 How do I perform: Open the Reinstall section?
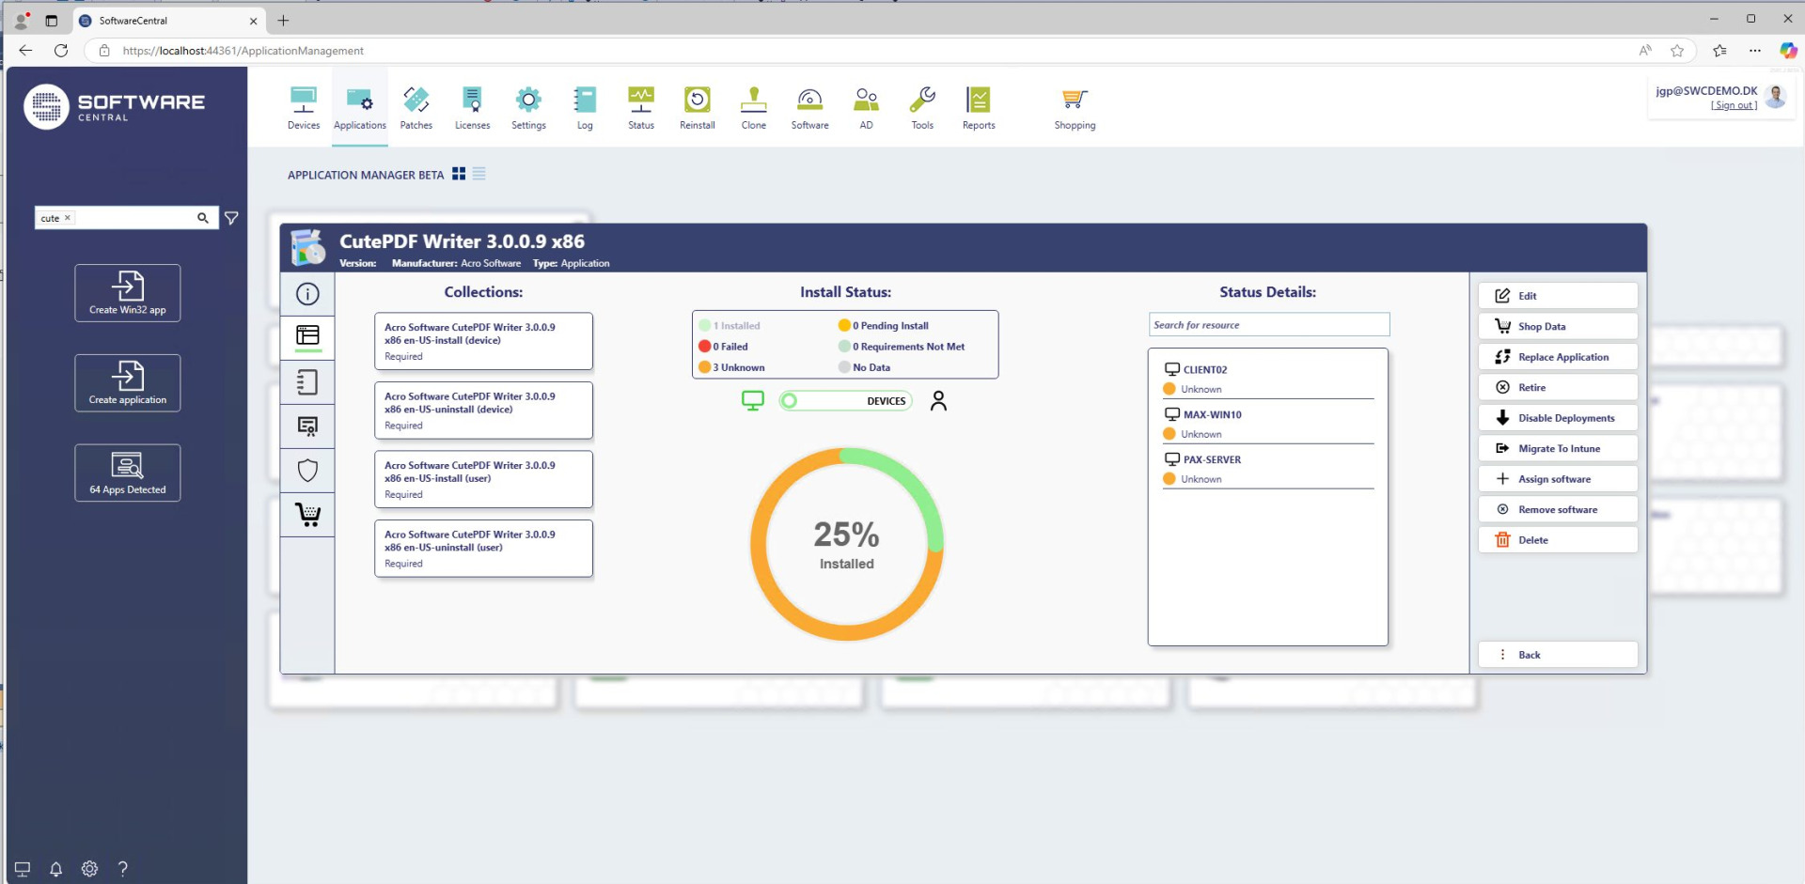tap(698, 107)
